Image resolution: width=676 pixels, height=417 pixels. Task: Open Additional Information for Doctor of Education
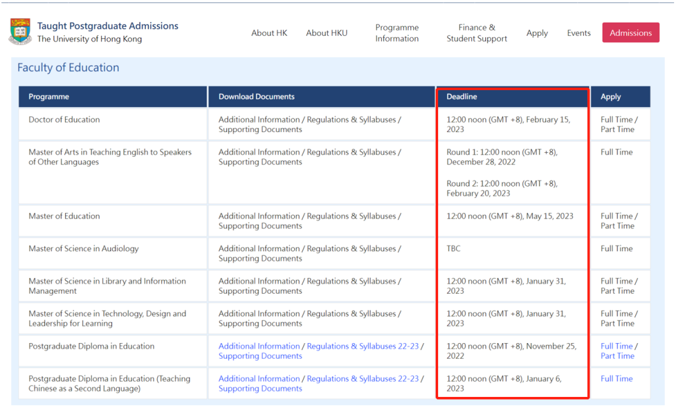pos(259,120)
